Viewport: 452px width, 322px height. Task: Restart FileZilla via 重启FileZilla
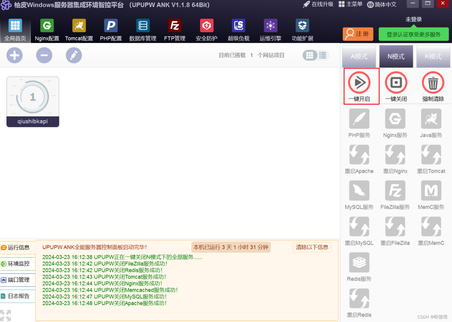tap(395, 231)
